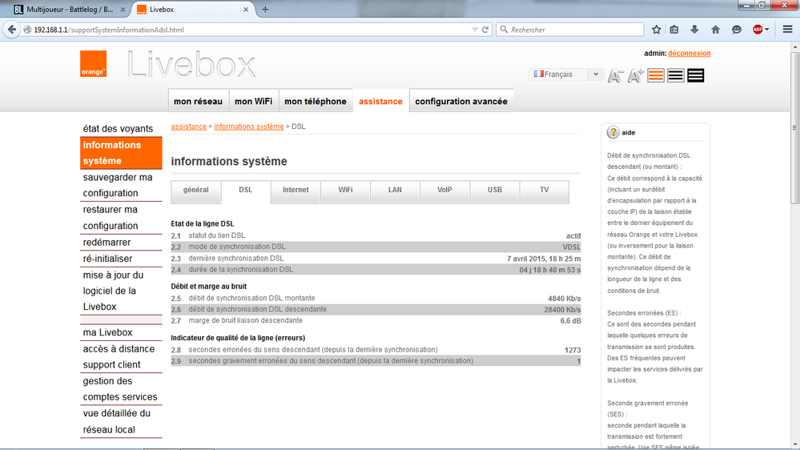Open the mon réseau menu
Viewport: 800px width, 450px height.
point(198,101)
